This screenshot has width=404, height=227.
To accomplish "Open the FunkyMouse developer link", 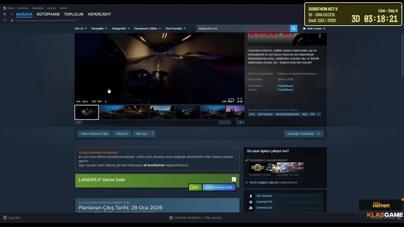I will (x=285, y=86).
